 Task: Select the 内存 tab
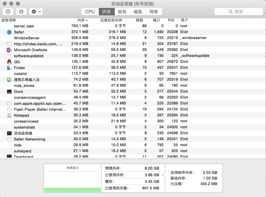click(107, 11)
